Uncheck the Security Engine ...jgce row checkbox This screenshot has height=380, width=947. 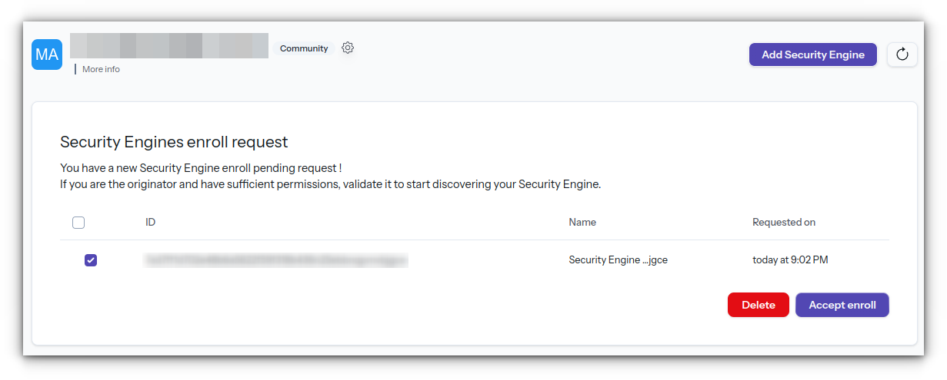point(91,260)
